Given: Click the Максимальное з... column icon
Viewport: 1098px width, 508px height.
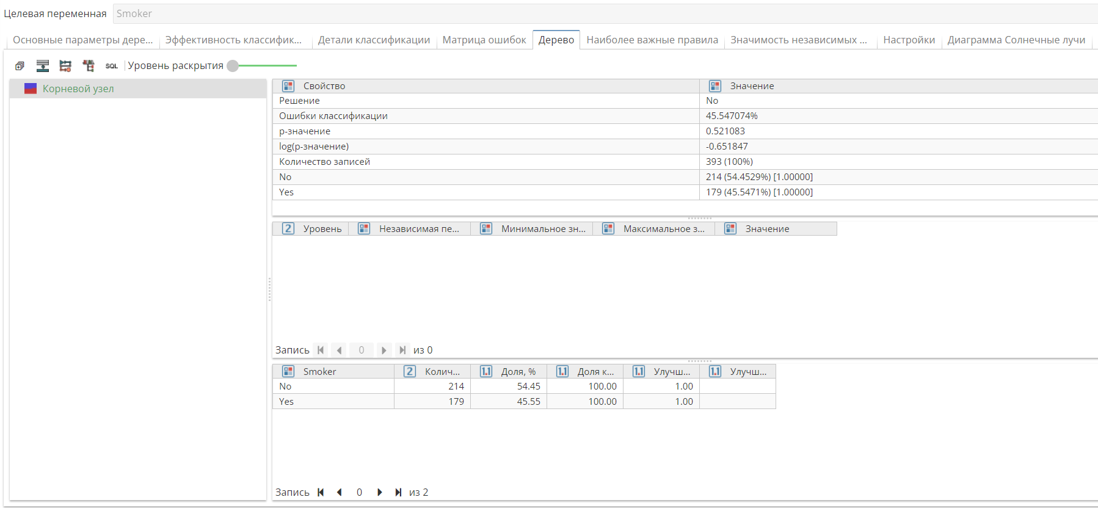Looking at the screenshot, I should [608, 228].
